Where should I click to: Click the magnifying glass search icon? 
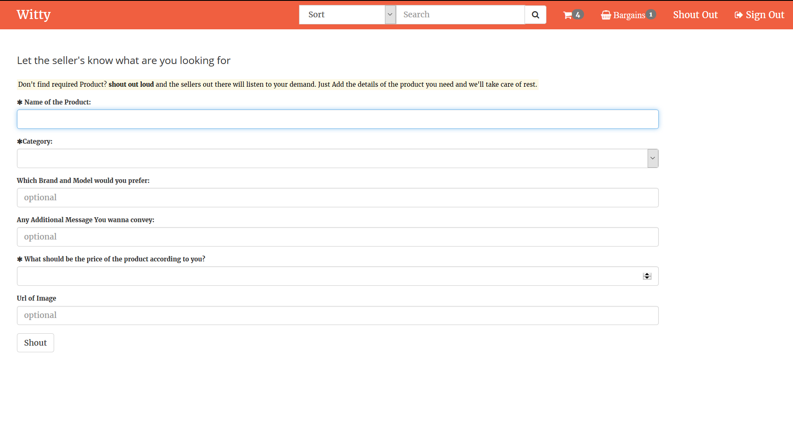535,15
